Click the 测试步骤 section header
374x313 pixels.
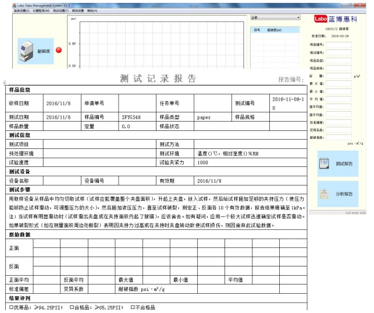pos(20,190)
